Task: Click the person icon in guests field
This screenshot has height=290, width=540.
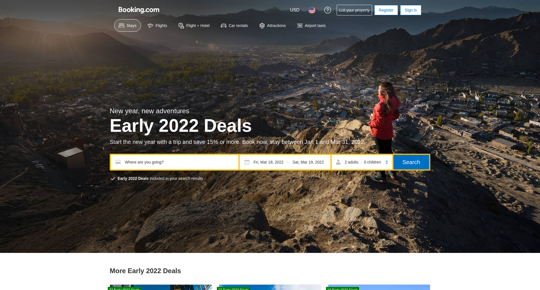Action: 338,162
